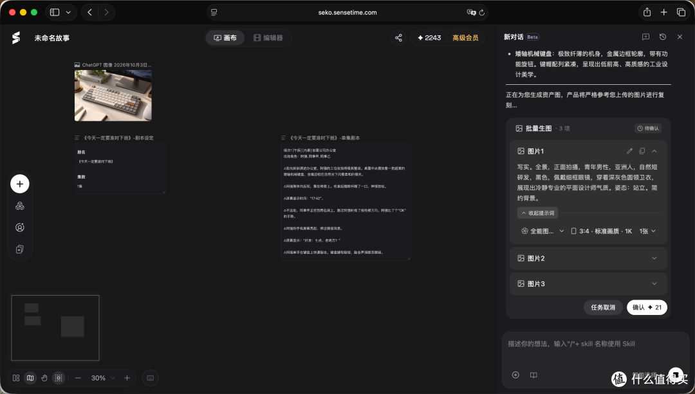Expand the 图片2 card
Screen dimensions: 695x394
[x=588, y=258]
